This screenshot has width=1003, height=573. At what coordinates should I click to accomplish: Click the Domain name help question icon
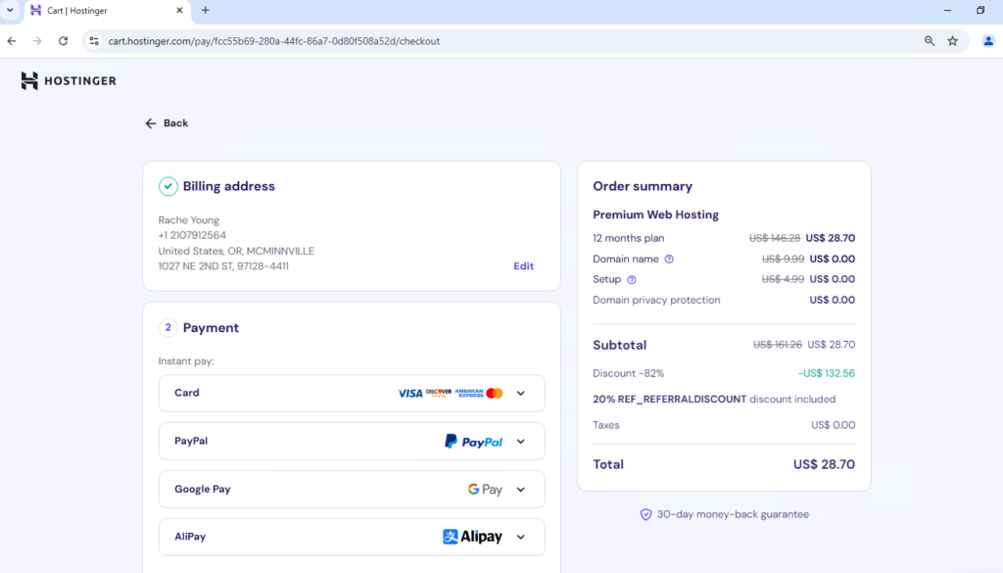[x=669, y=260]
